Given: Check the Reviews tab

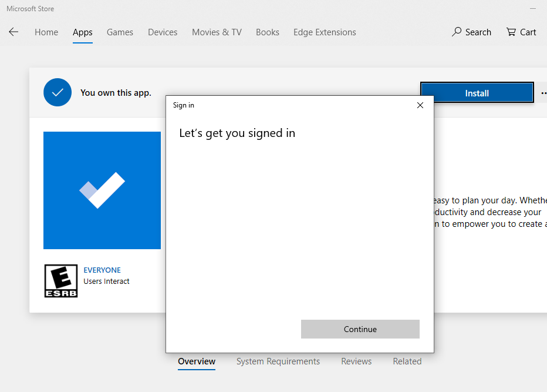Looking at the screenshot, I should (356, 361).
